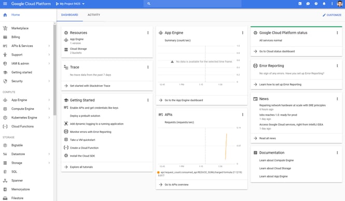Open the help question mark icon
The image size is (345, 201).
coord(316,4)
